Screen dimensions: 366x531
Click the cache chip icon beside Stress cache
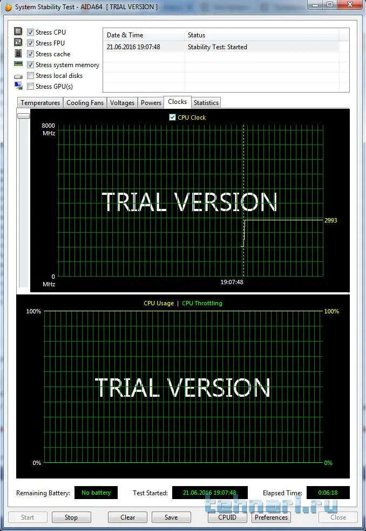pyautogui.click(x=18, y=54)
